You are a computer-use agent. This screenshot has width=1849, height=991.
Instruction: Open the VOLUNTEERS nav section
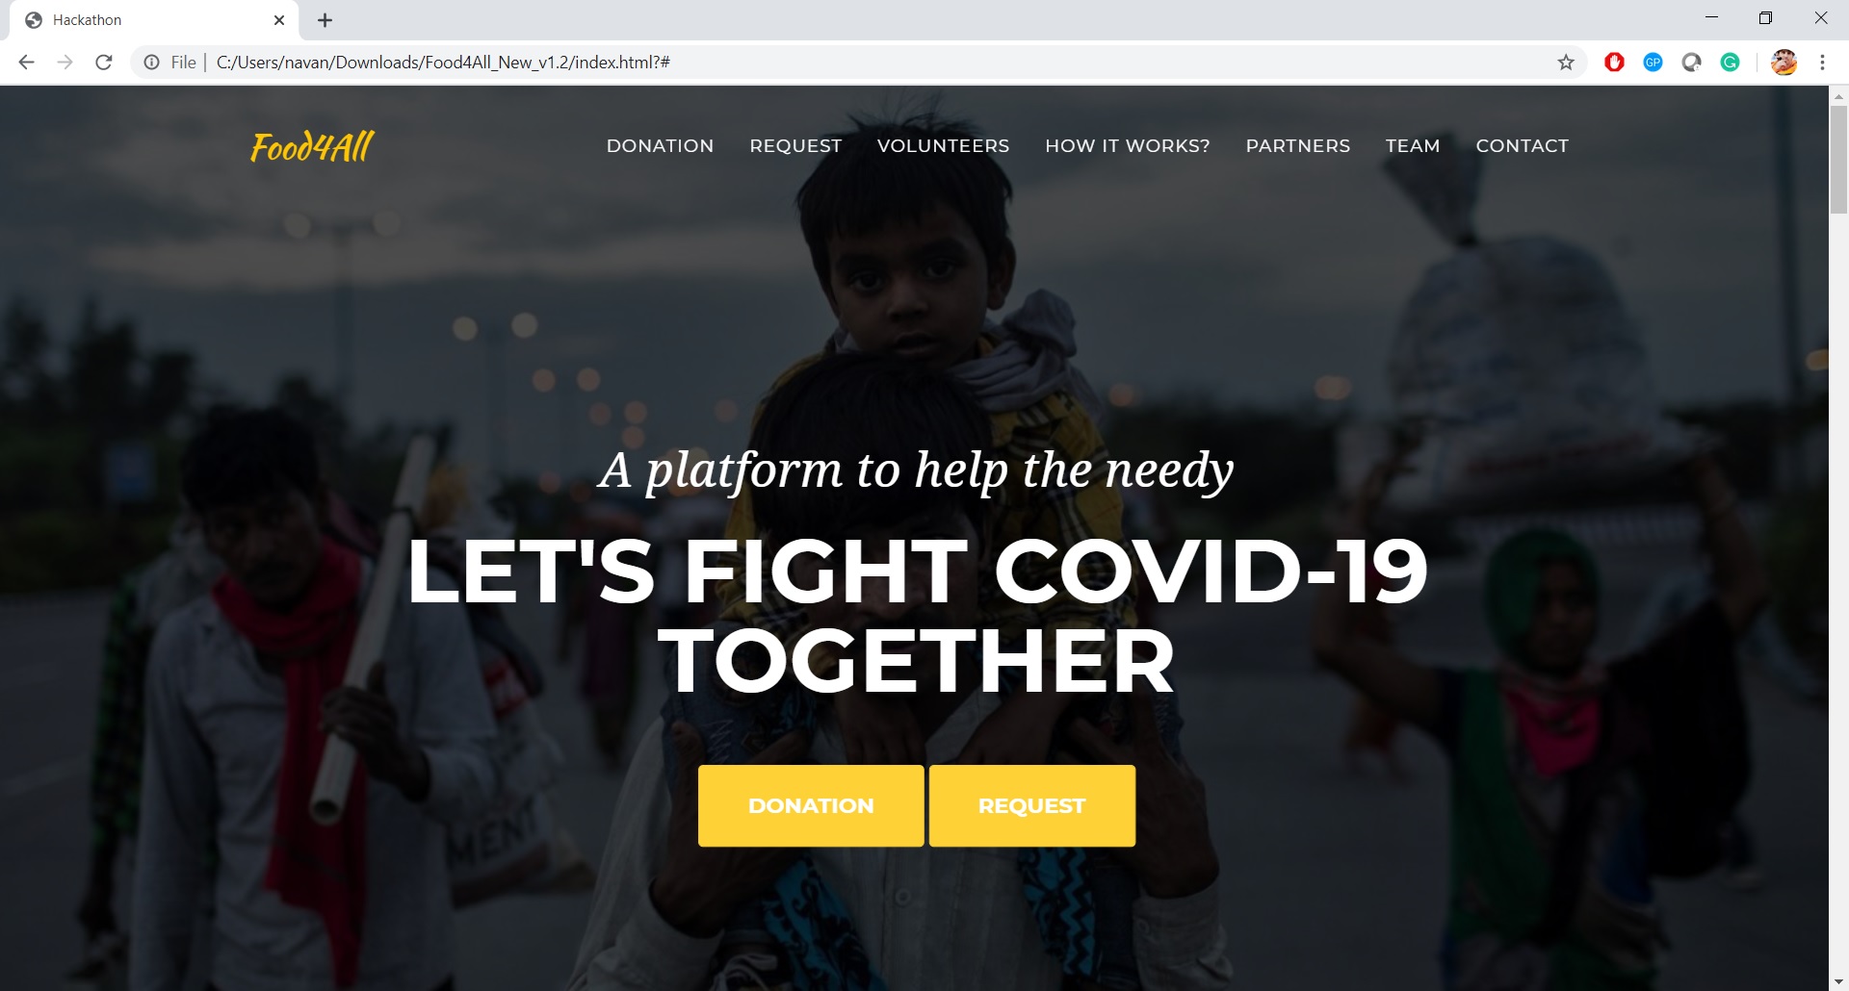click(943, 146)
